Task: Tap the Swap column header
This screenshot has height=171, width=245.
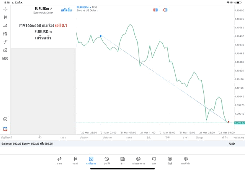Action: (199, 137)
